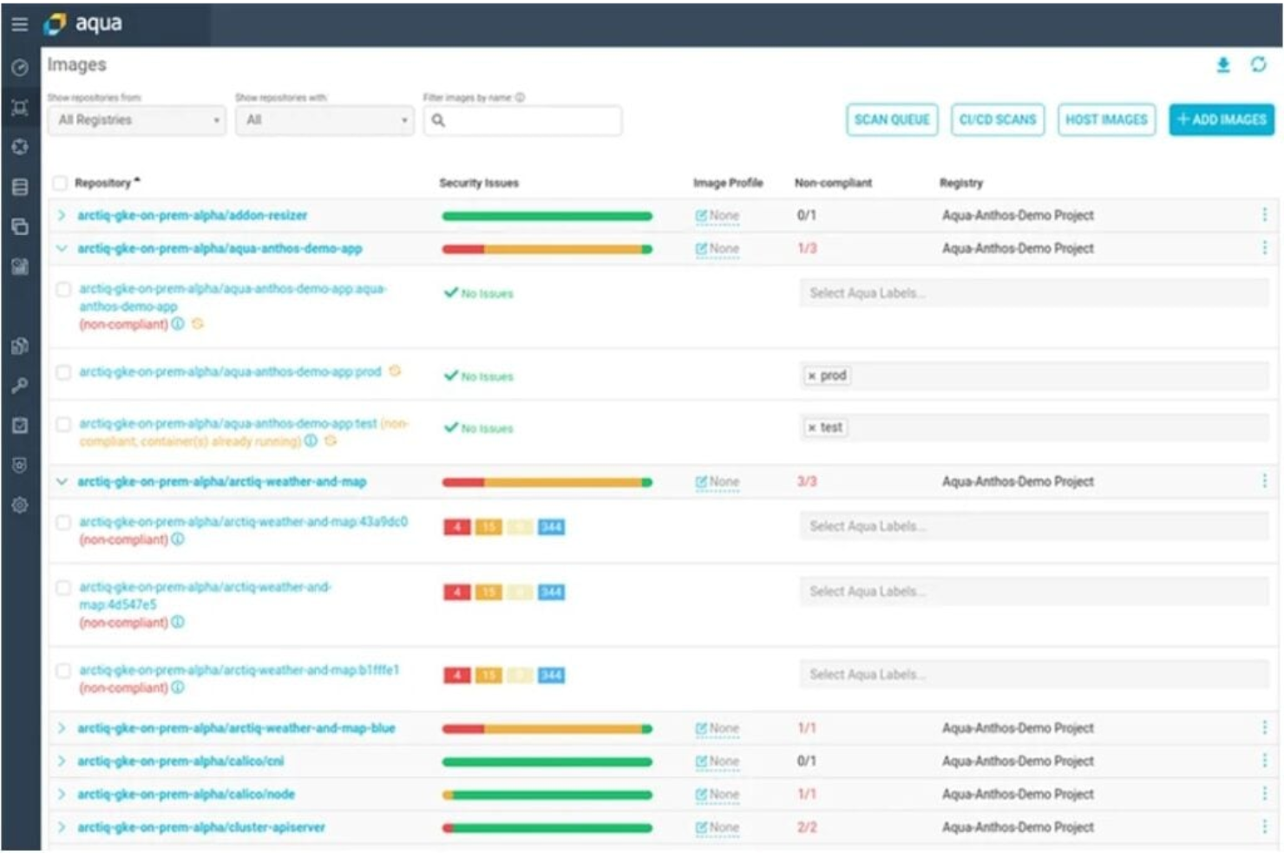The height and width of the screenshot is (856, 1284).
Task: Click ADD IMAGES
Action: pyautogui.click(x=1221, y=120)
